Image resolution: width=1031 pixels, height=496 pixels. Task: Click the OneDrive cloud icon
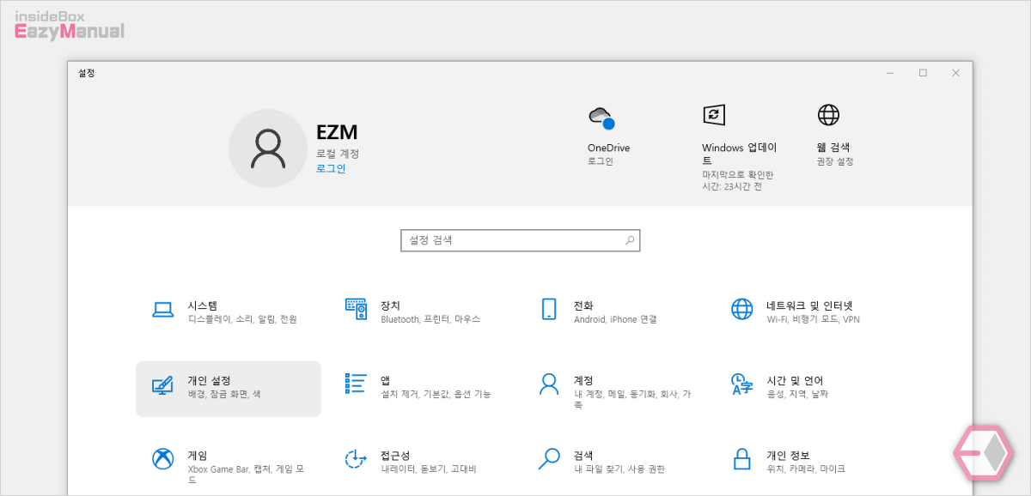click(x=601, y=118)
